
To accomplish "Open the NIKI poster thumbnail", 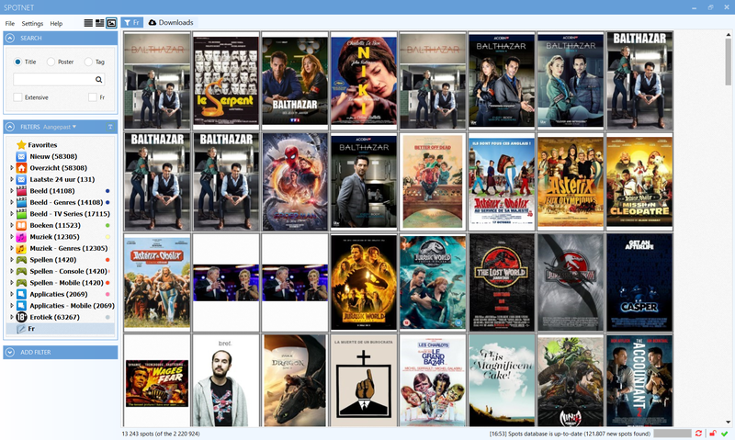I will (x=364, y=80).
